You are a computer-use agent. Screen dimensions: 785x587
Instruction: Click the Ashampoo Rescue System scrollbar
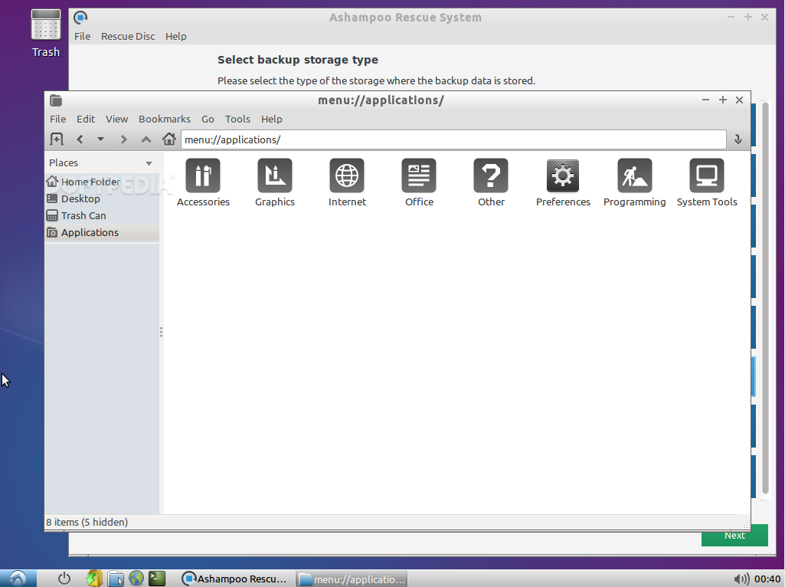coord(765,298)
